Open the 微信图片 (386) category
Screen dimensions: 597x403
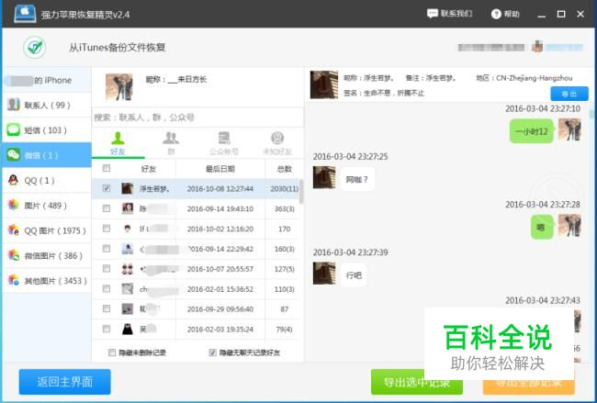[47, 255]
